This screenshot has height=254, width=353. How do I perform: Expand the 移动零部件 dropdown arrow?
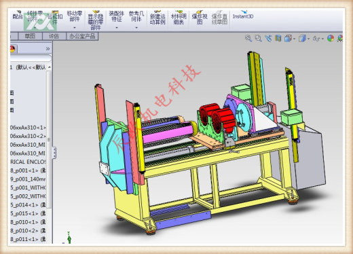(x=75, y=28)
